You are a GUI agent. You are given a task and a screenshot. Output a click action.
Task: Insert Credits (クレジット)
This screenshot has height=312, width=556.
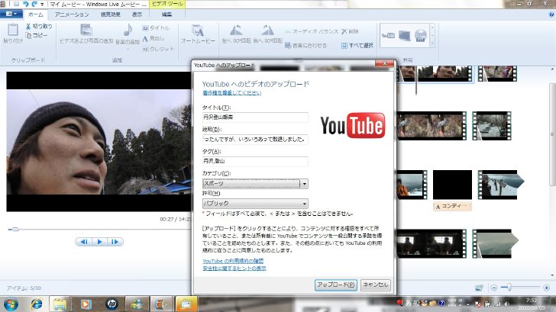coord(158,49)
